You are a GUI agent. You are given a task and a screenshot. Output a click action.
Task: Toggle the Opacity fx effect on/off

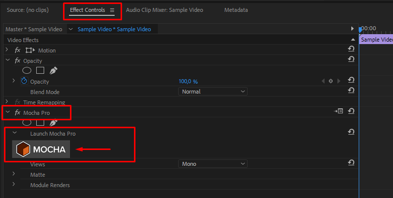tap(17, 60)
